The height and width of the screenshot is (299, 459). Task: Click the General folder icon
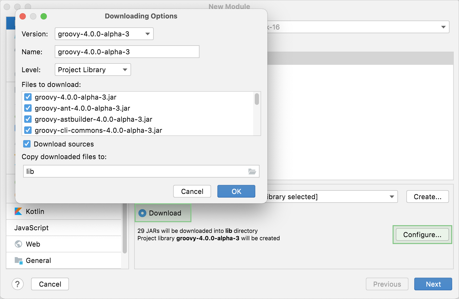pyautogui.click(x=18, y=261)
